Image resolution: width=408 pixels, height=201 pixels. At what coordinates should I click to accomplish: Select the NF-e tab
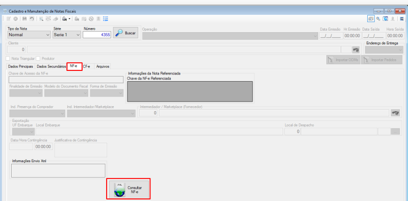pos(74,66)
